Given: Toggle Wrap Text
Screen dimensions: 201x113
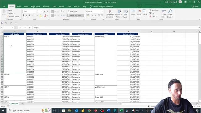Looking at the screenshot, I should 72,11.
